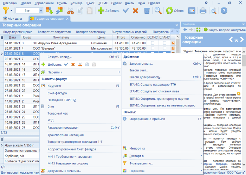Click the red X delete icon in toolbar
Image resolution: width=246 pixels, height=175 pixels.
135,11
